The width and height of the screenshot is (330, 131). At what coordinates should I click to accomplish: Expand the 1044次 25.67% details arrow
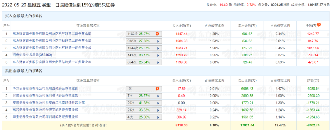coord(158,48)
